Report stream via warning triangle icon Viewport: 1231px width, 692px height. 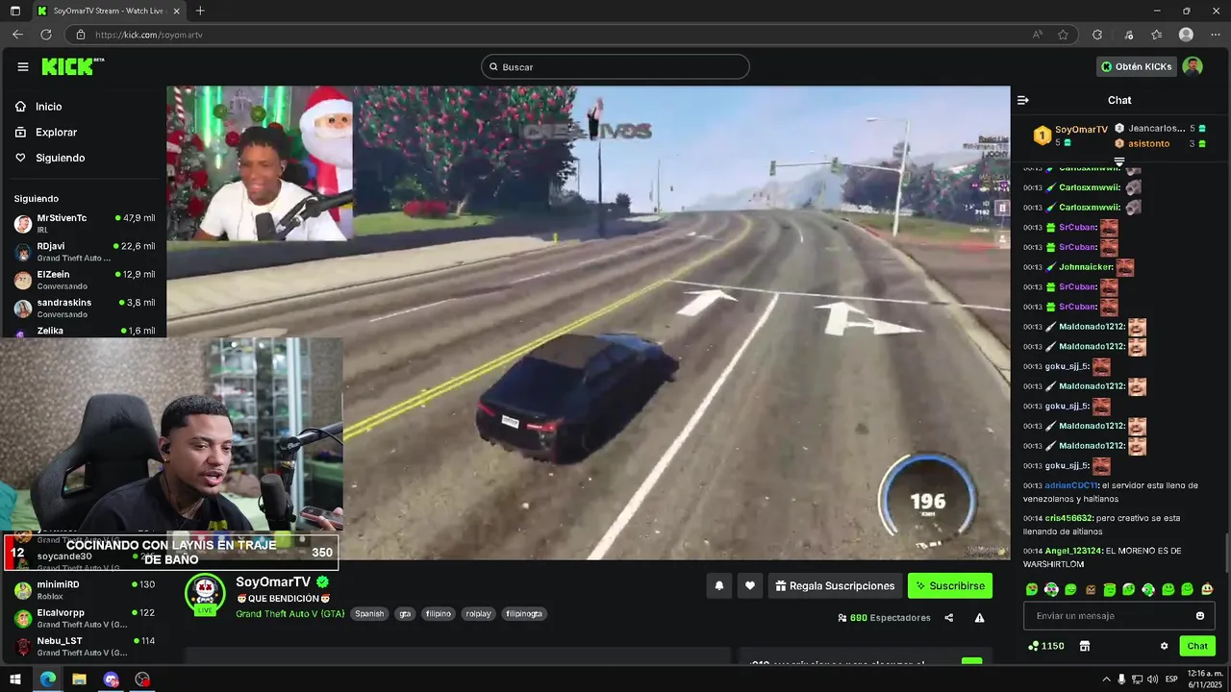pos(979,618)
